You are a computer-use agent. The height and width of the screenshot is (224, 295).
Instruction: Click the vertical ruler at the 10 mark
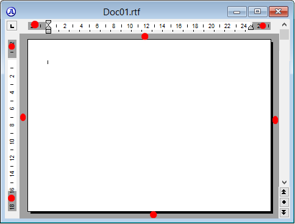(12, 141)
